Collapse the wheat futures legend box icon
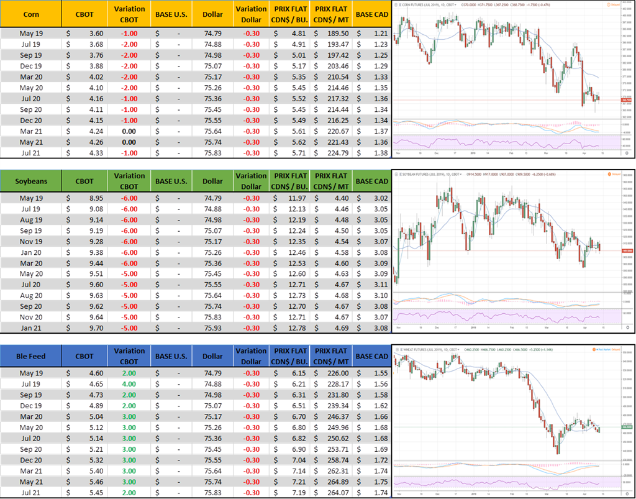This screenshot has width=636, height=499. click(x=396, y=350)
